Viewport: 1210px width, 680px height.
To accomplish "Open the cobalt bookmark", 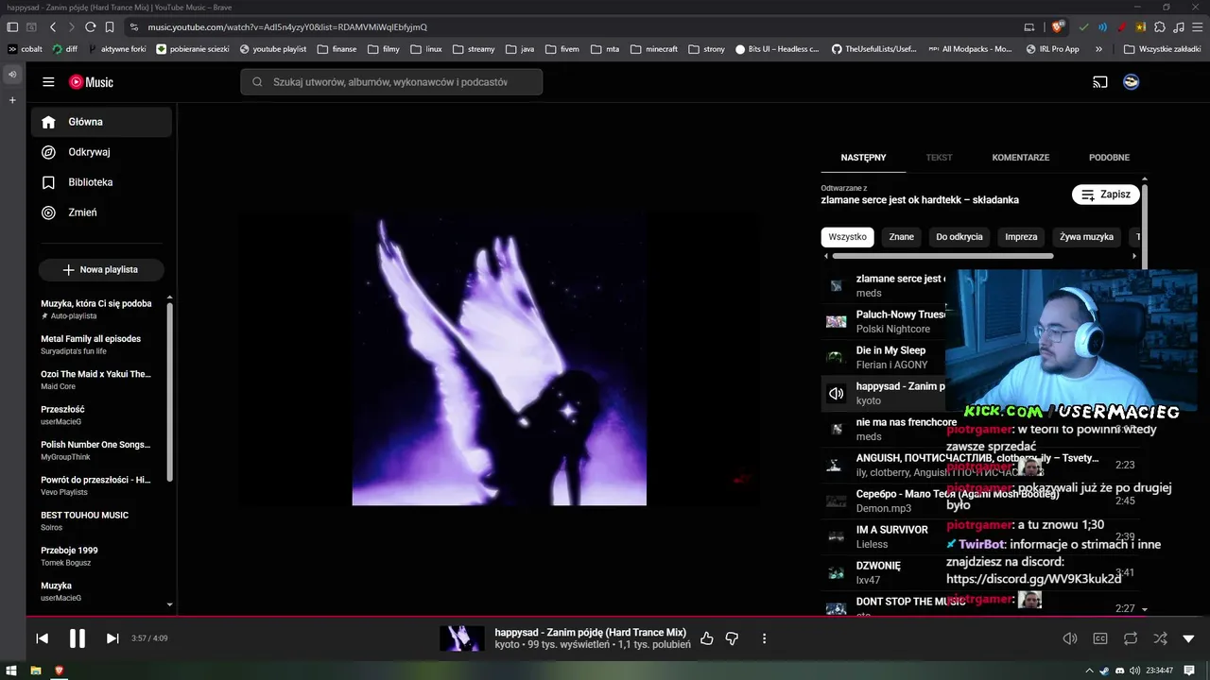I will coord(25,49).
